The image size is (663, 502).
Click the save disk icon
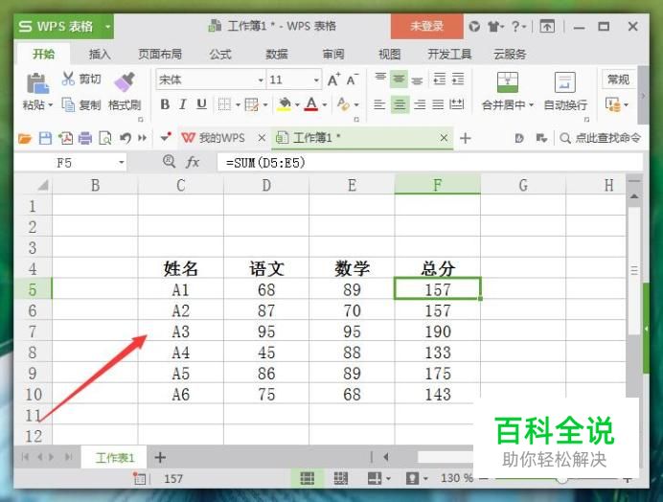click(45, 138)
